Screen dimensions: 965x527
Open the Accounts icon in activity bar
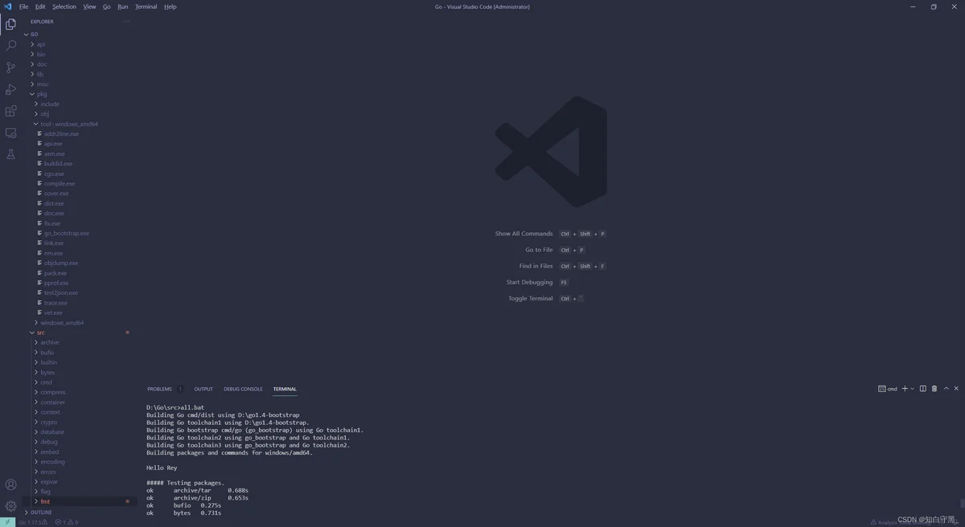[10, 484]
